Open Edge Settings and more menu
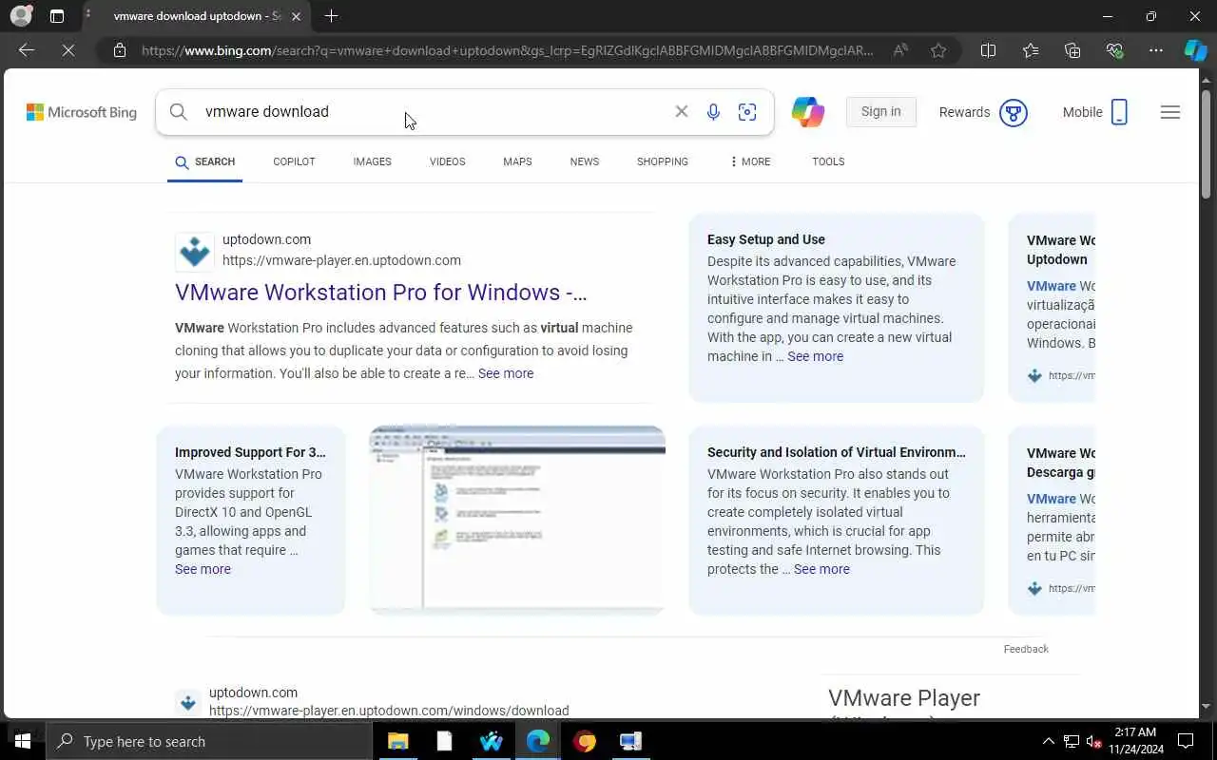The image size is (1217, 760). pos(1156,50)
